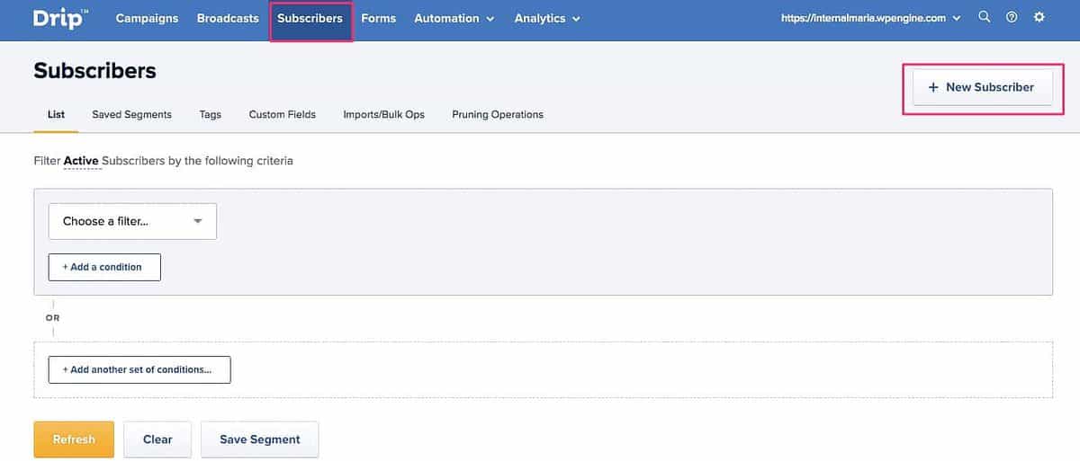1080x461 pixels.
Task: Open the Custom Fields tab
Action: pyautogui.click(x=283, y=114)
